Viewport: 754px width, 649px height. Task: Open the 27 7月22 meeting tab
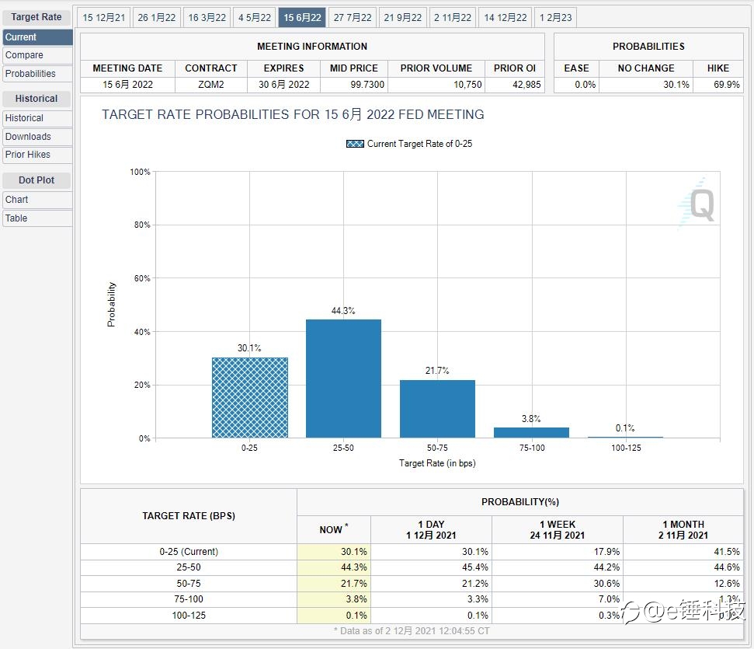(353, 18)
